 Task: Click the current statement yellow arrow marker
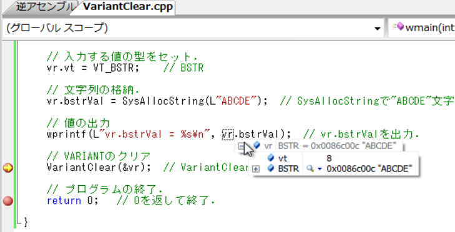[8, 168]
